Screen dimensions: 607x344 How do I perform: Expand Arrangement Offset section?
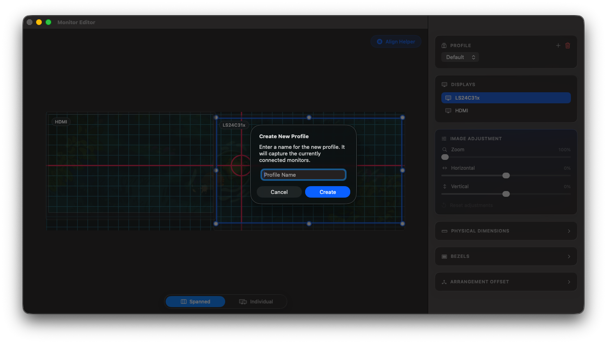pyautogui.click(x=506, y=282)
